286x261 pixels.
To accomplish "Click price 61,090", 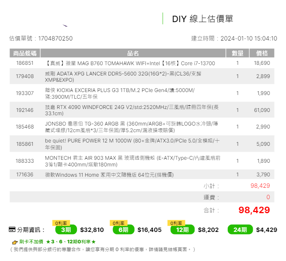I will (262, 110).
